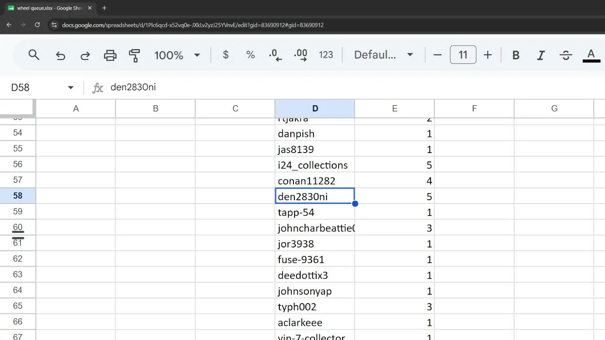Select the wheel queue.xlsx browser tab

point(49,8)
